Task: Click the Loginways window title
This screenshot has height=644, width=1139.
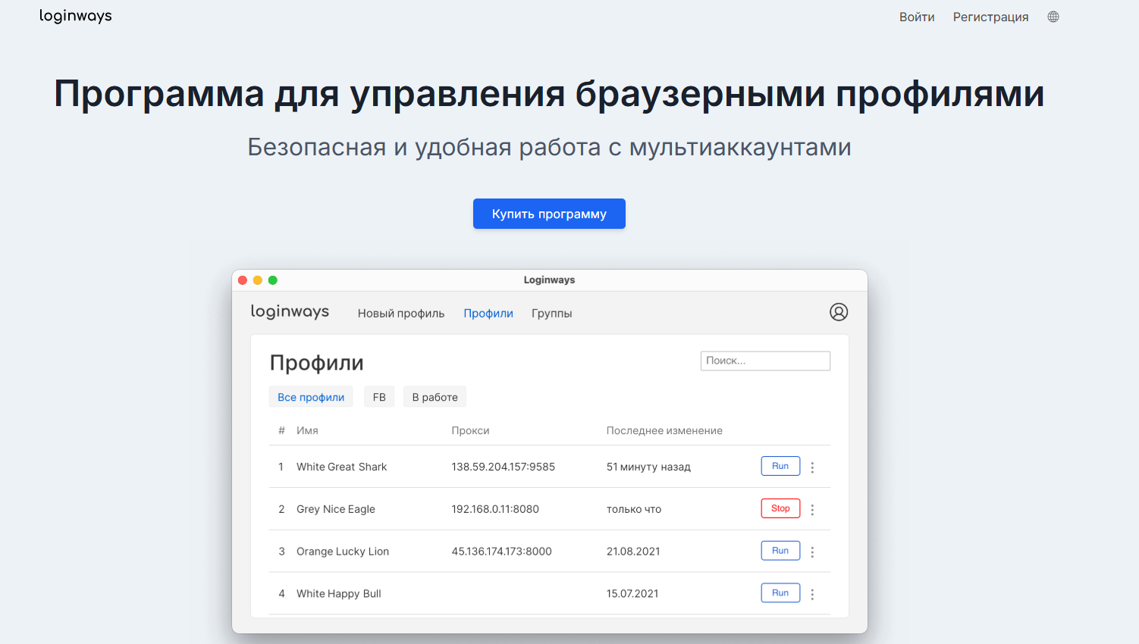Action: click(549, 280)
